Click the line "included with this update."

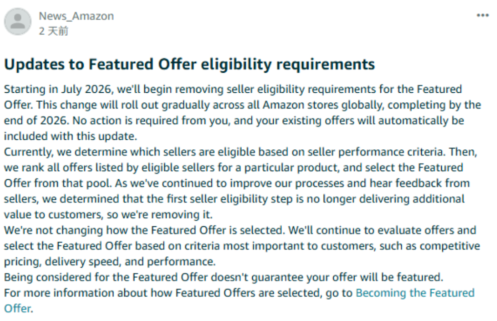point(70,136)
